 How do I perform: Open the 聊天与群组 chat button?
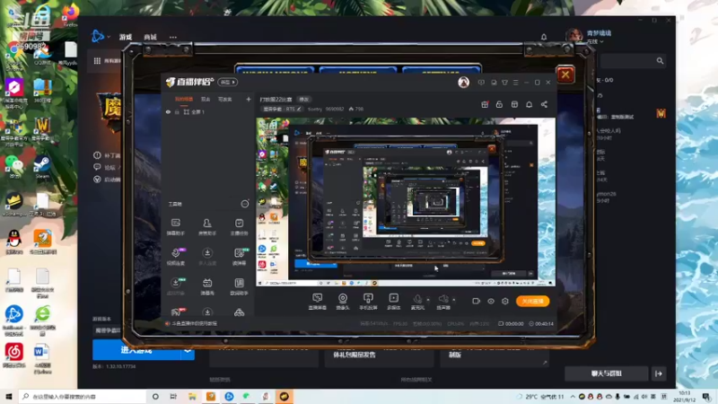(607, 373)
